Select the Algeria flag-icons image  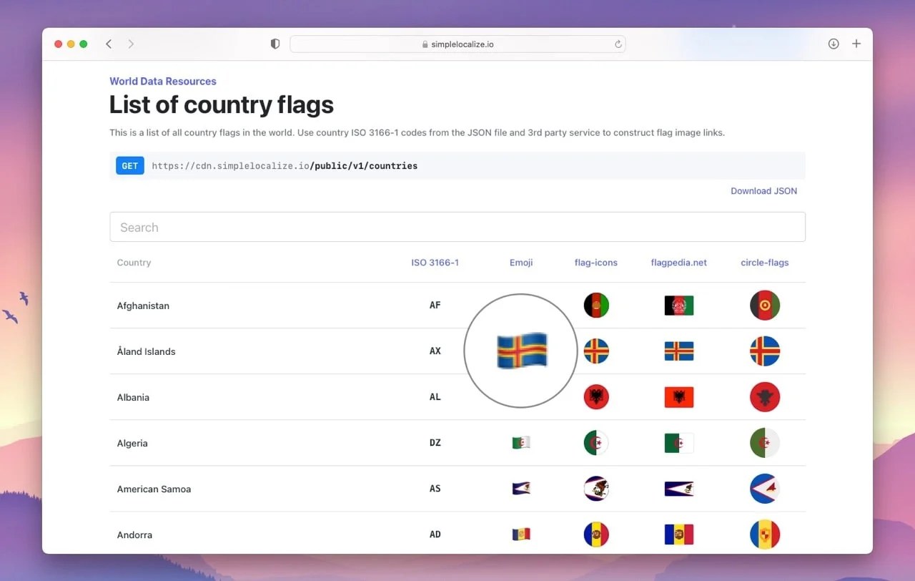[x=596, y=442]
